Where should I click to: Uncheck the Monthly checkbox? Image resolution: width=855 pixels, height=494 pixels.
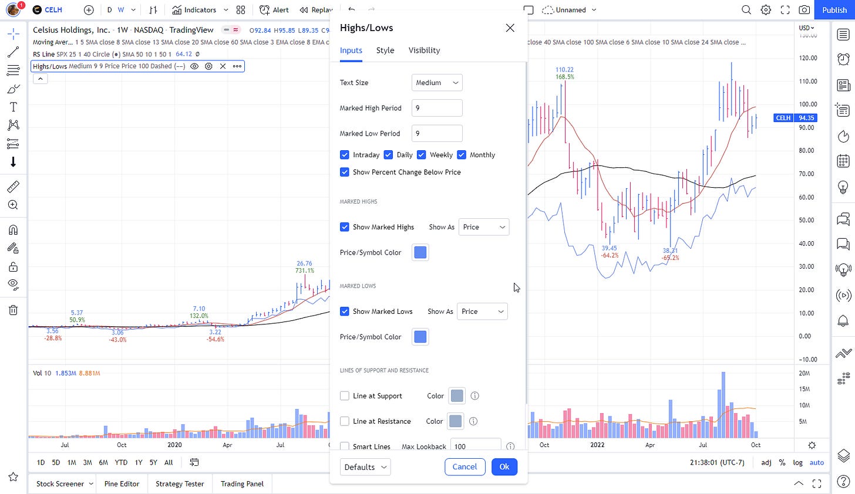coord(462,155)
